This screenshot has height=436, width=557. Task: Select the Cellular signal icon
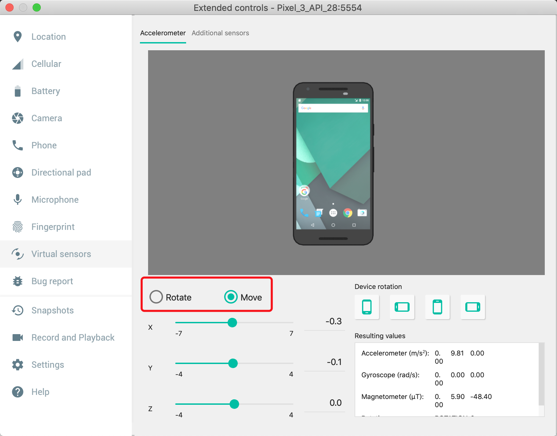(18, 64)
